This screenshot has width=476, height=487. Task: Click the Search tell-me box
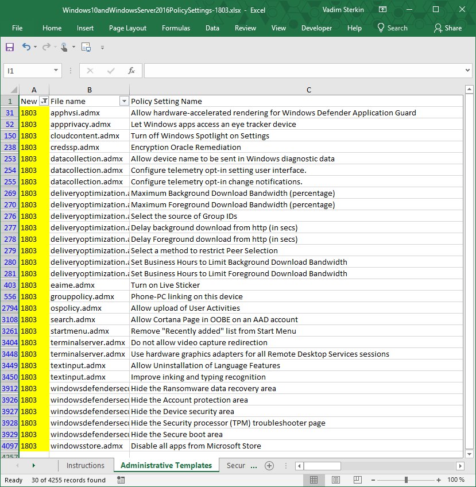(392, 28)
